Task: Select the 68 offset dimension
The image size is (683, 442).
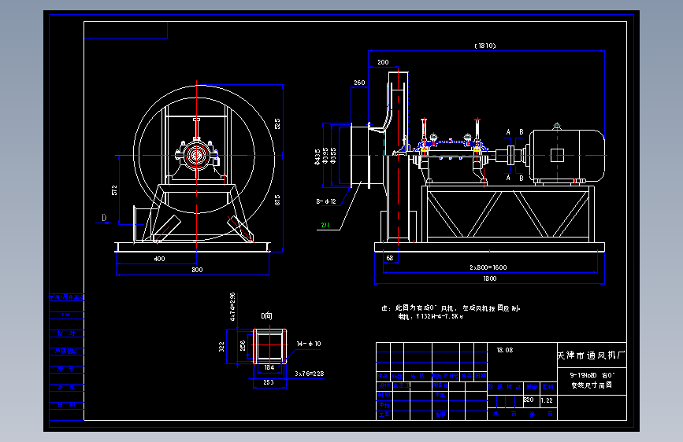Action: tap(390, 258)
